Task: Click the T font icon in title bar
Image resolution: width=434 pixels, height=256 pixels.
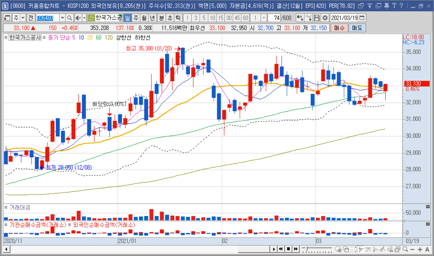Action: tap(394, 6)
